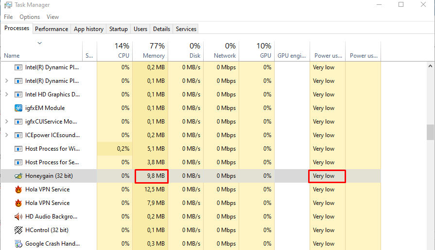Click the vertical scrollbar thumb
The height and width of the screenshot is (250, 435).
pos(430,132)
